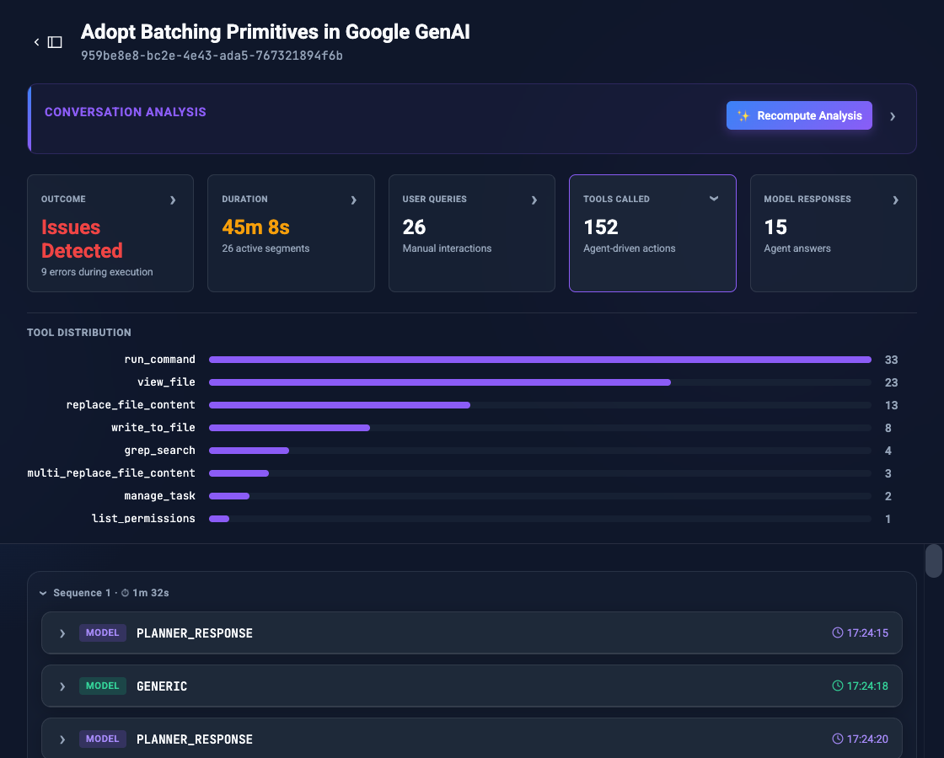Click the vertical scrollbar thumb
The image size is (944, 758).
tap(934, 561)
